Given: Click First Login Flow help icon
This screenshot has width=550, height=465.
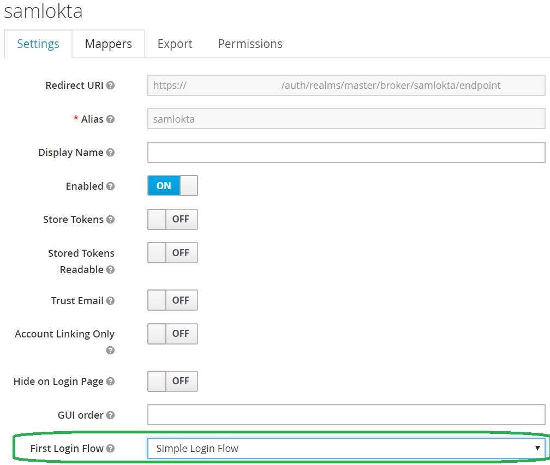Looking at the screenshot, I should 110,449.
